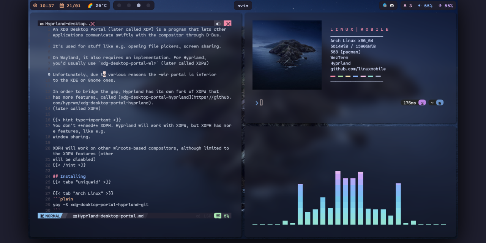
Task: Click Hyprland-desktop-portal.md filename in statusline
Action: point(111,216)
